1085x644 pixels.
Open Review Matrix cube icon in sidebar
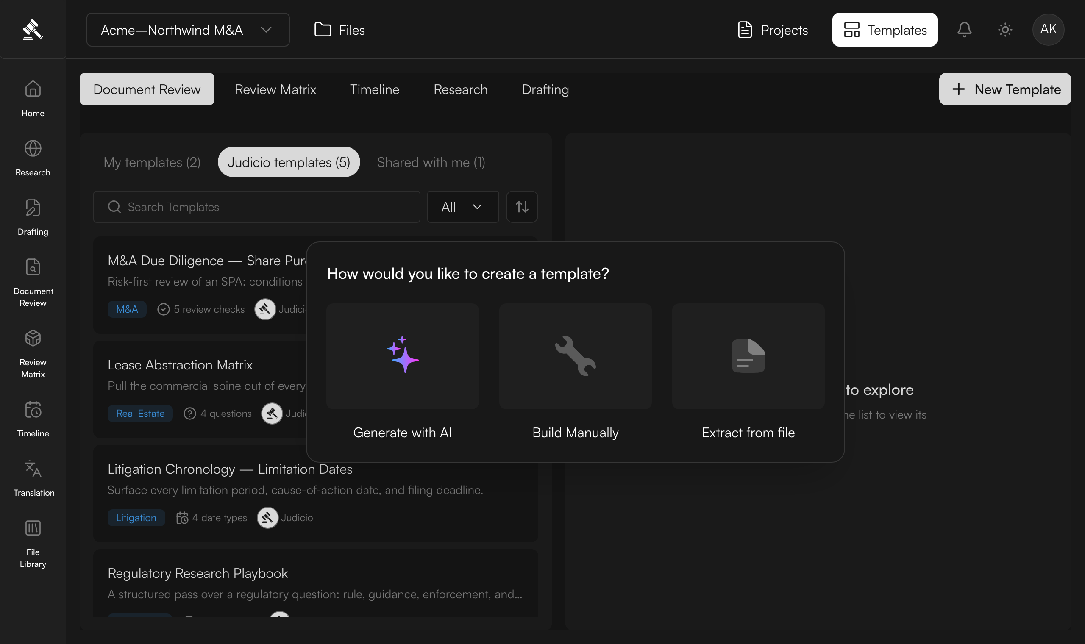coord(33,338)
